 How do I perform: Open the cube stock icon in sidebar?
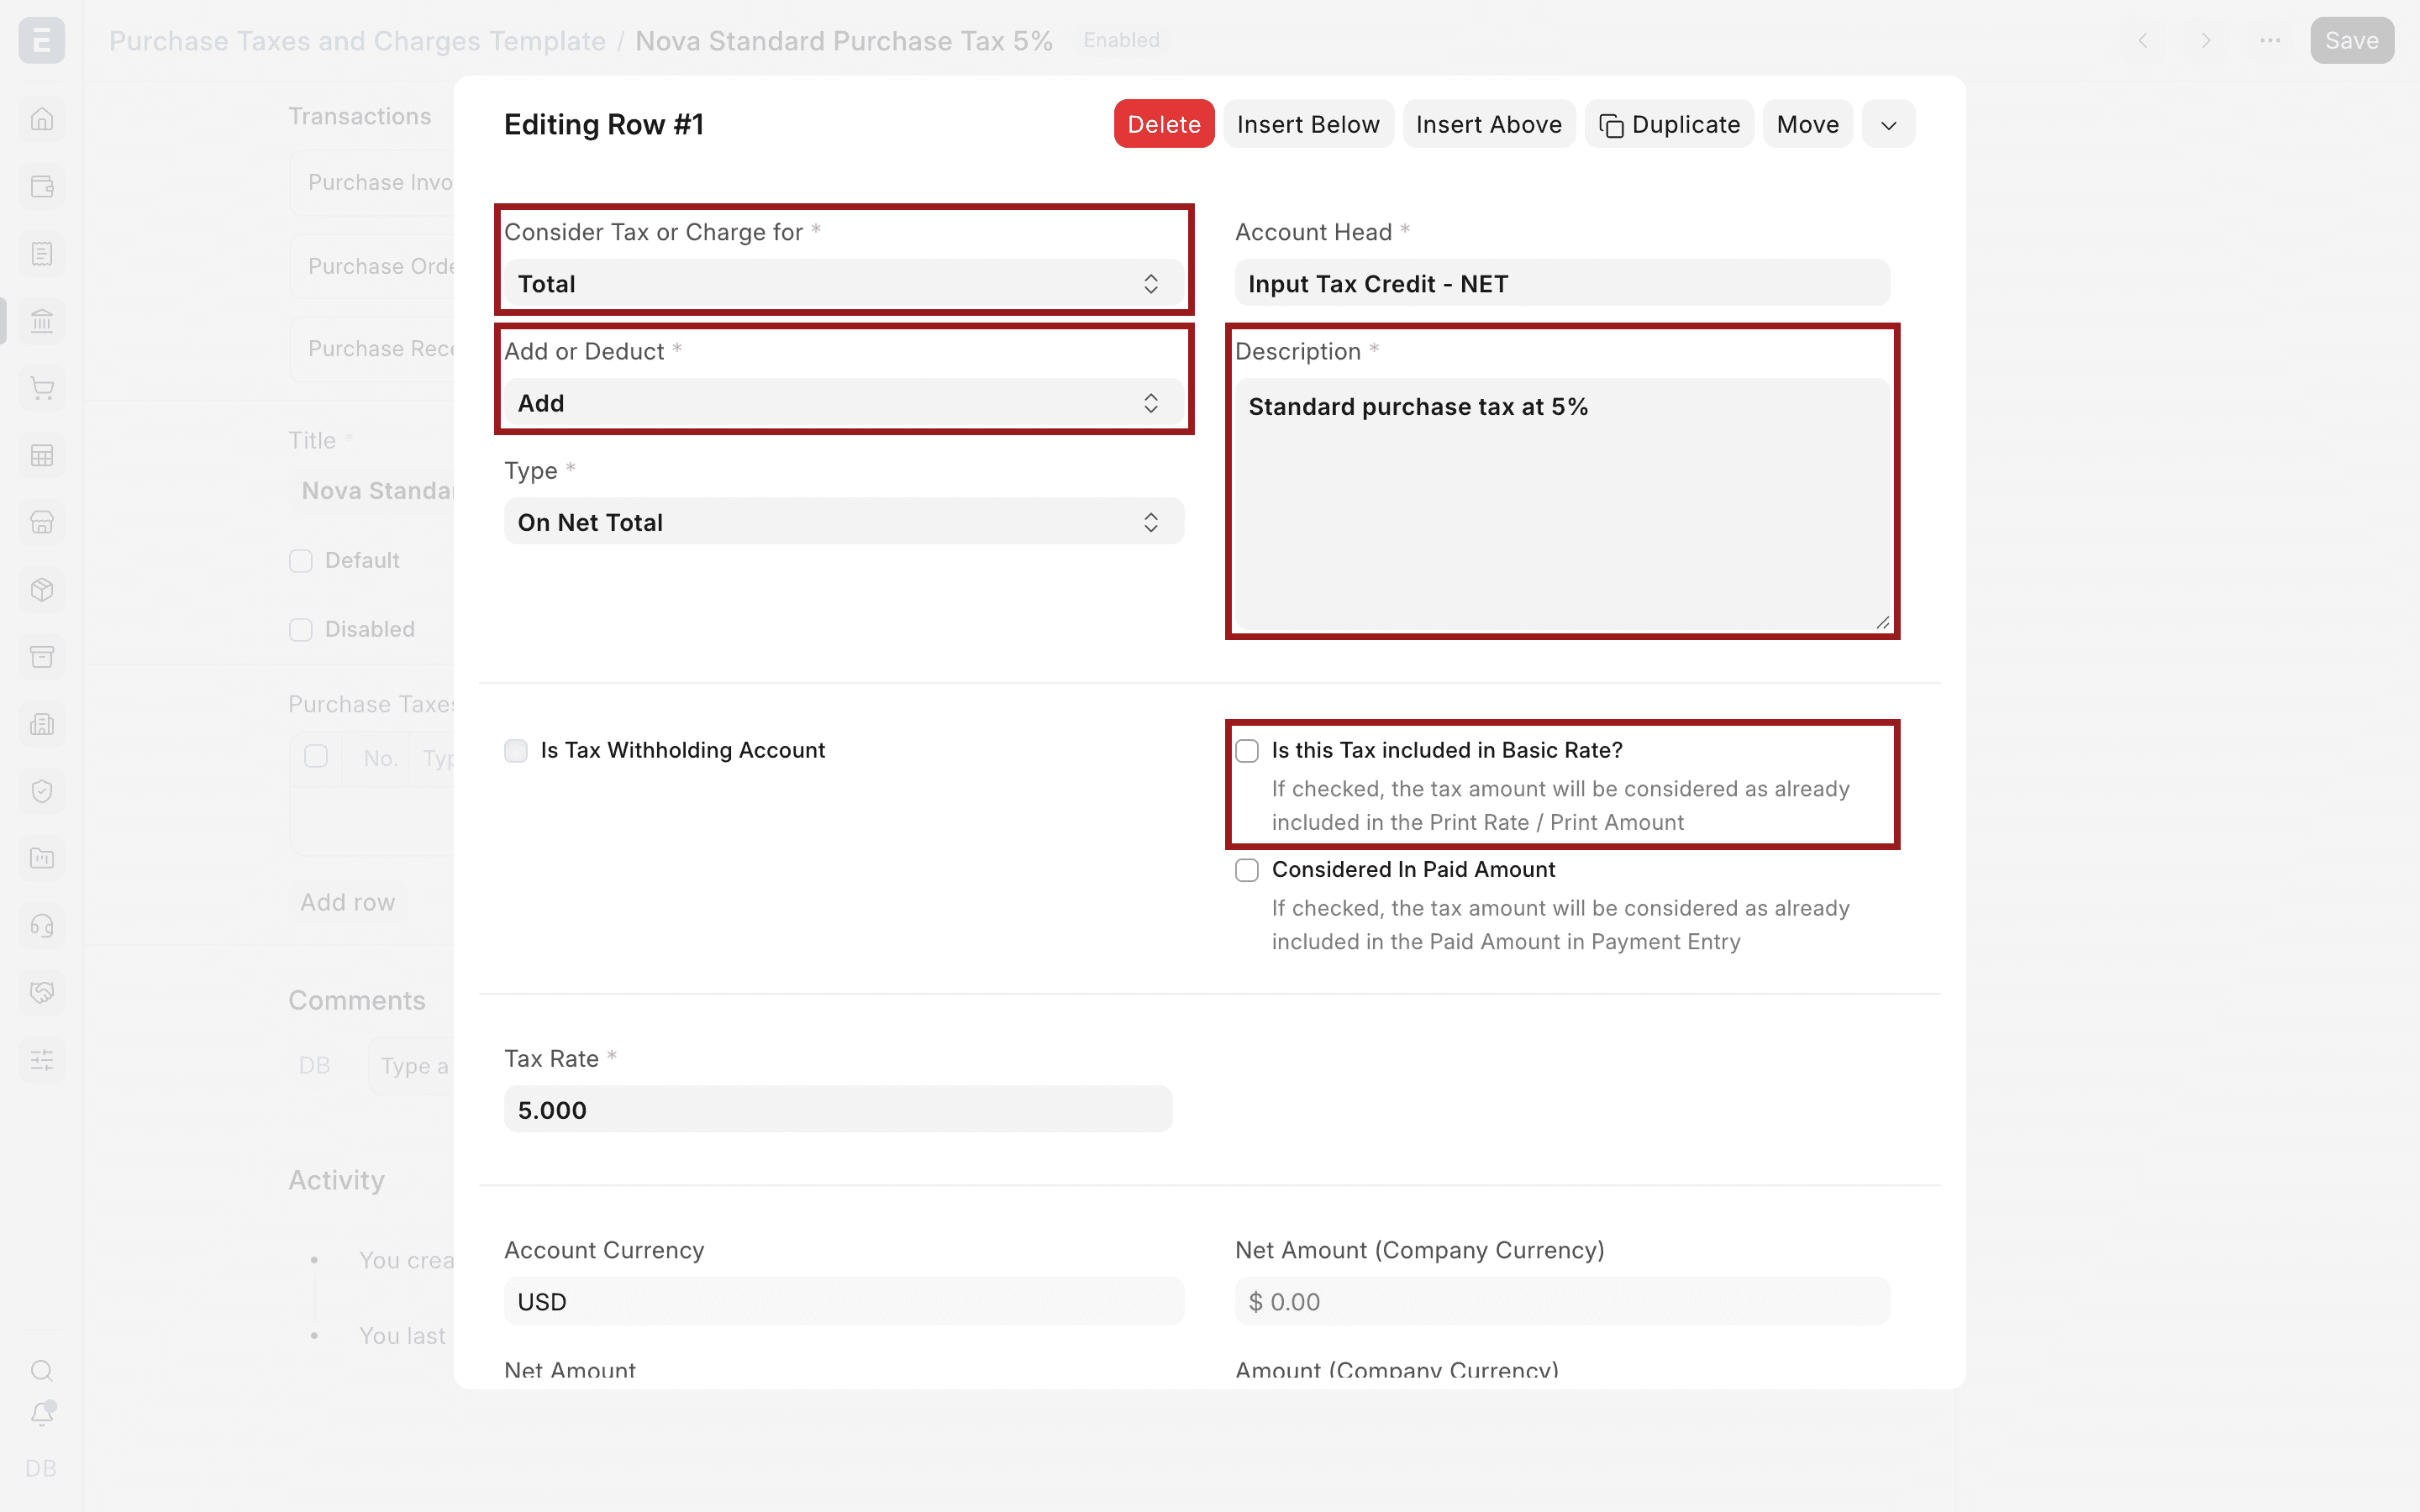point(42,590)
